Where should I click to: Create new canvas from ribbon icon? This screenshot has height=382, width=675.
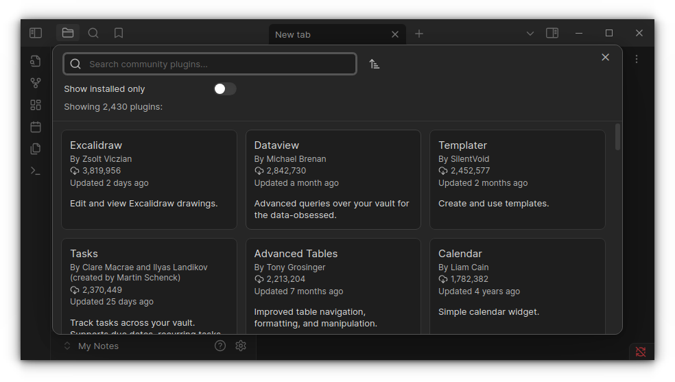pyautogui.click(x=36, y=105)
